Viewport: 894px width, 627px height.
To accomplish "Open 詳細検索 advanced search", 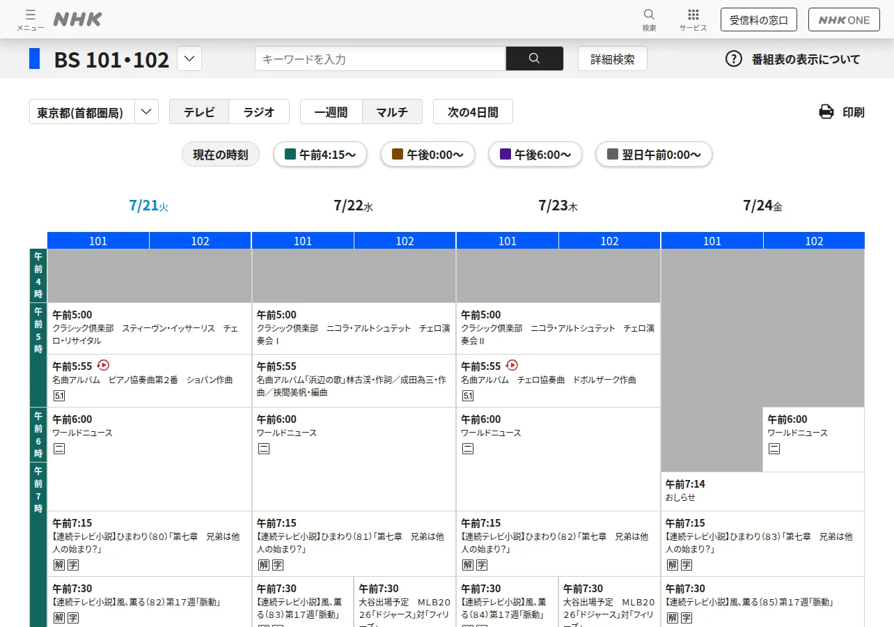I will [613, 59].
